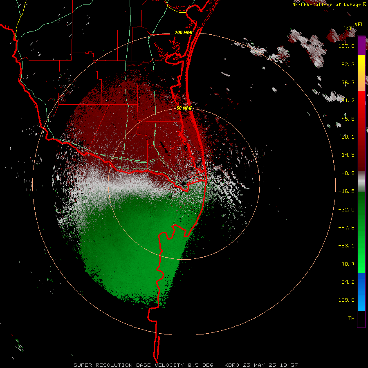The height and width of the screenshot is (368, 368).
Task: Click the 107.8 velocity scale value
Action: click(x=346, y=46)
